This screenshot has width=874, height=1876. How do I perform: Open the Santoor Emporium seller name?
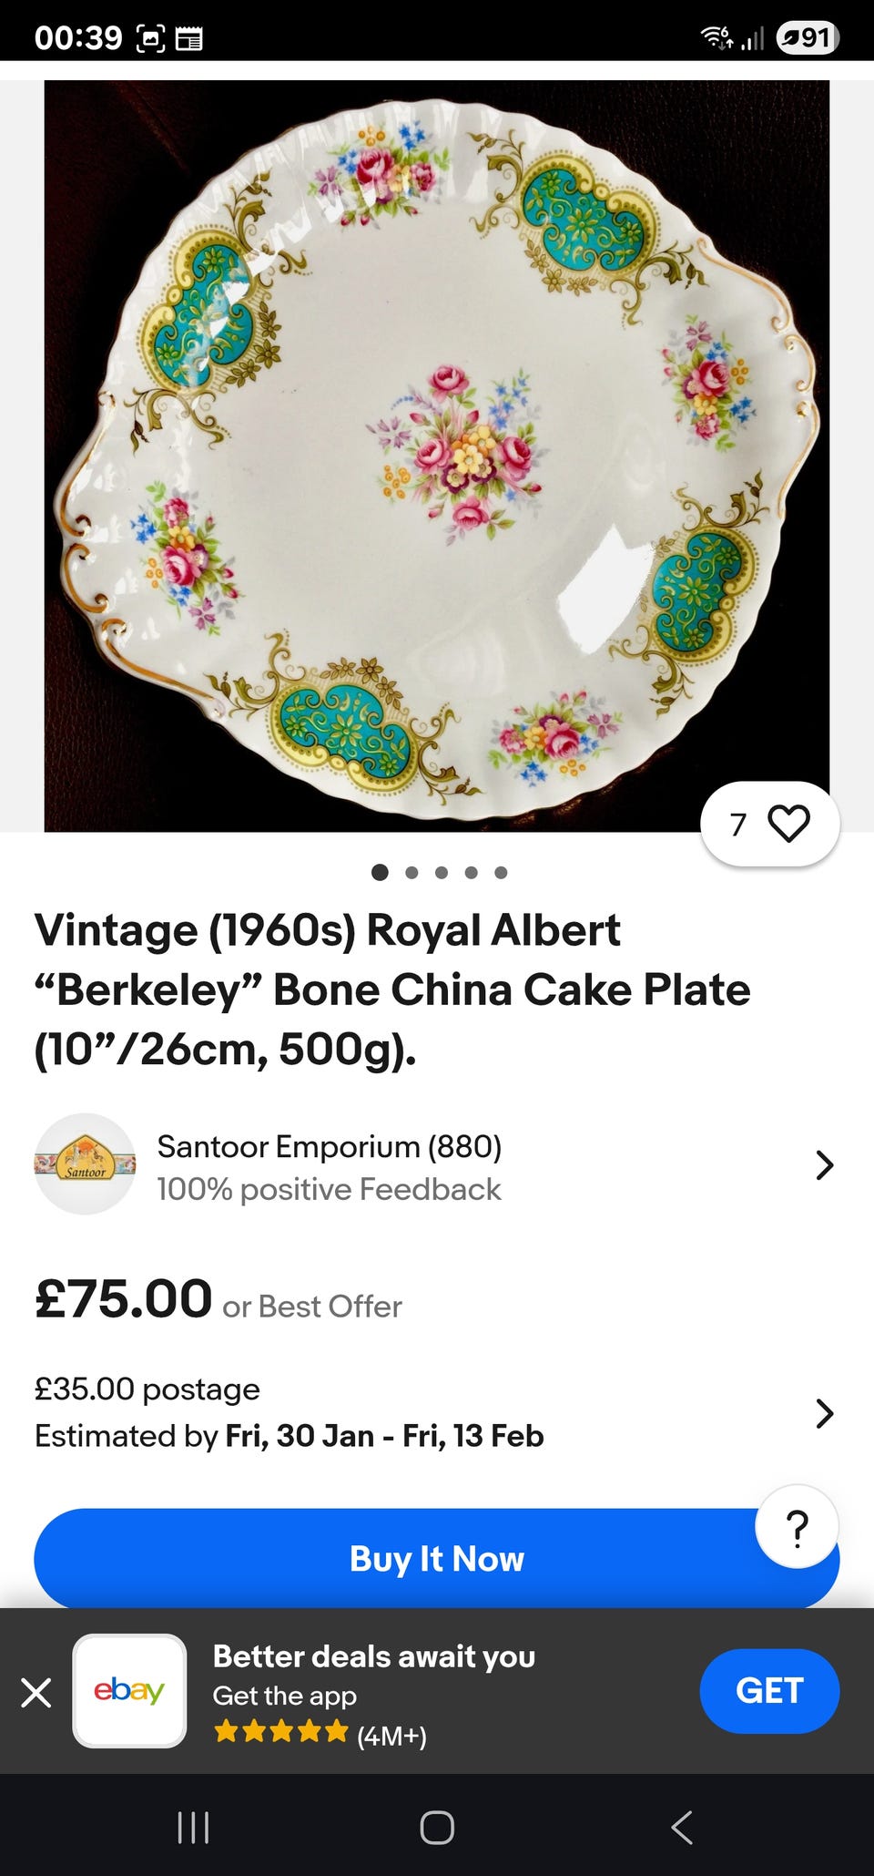[329, 1146]
